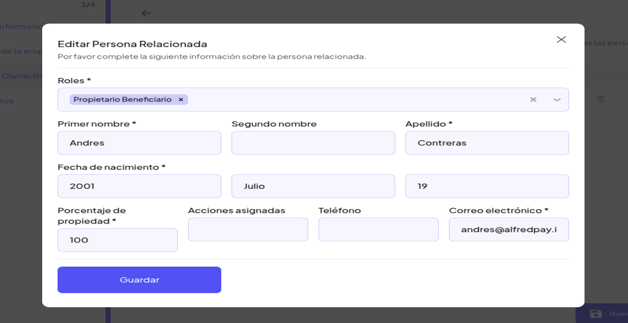Open the birth year field showing 2001
The width and height of the screenshot is (628, 323).
pos(139,186)
